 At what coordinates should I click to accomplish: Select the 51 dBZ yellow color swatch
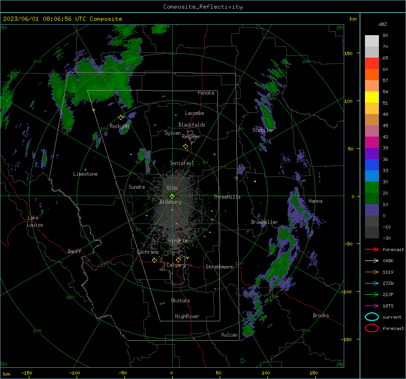pyautogui.click(x=372, y=97)
